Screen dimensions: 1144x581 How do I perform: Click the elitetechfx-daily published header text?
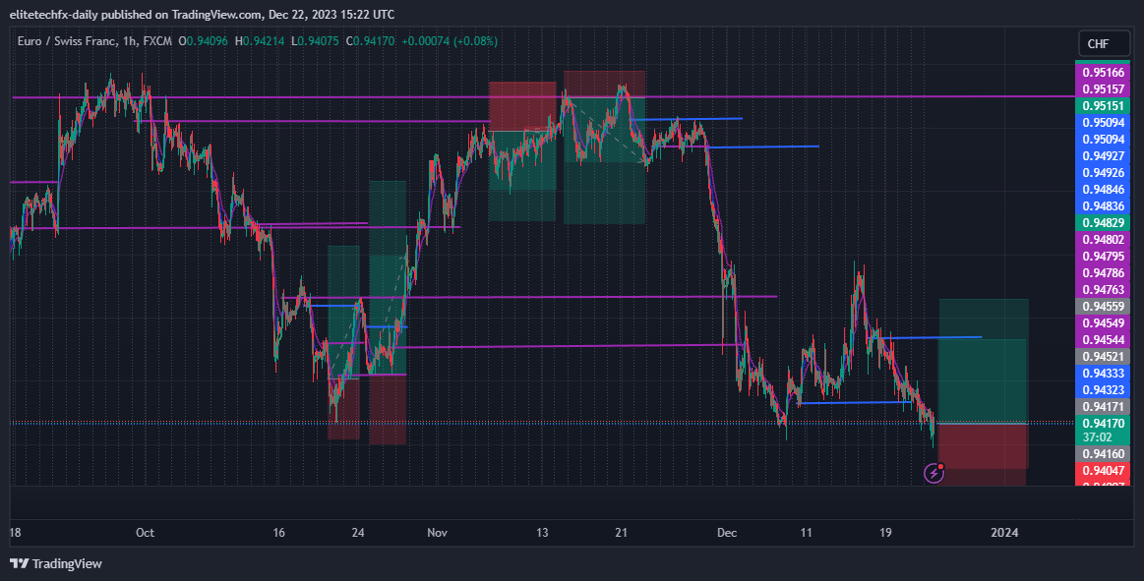pos(203,15)
